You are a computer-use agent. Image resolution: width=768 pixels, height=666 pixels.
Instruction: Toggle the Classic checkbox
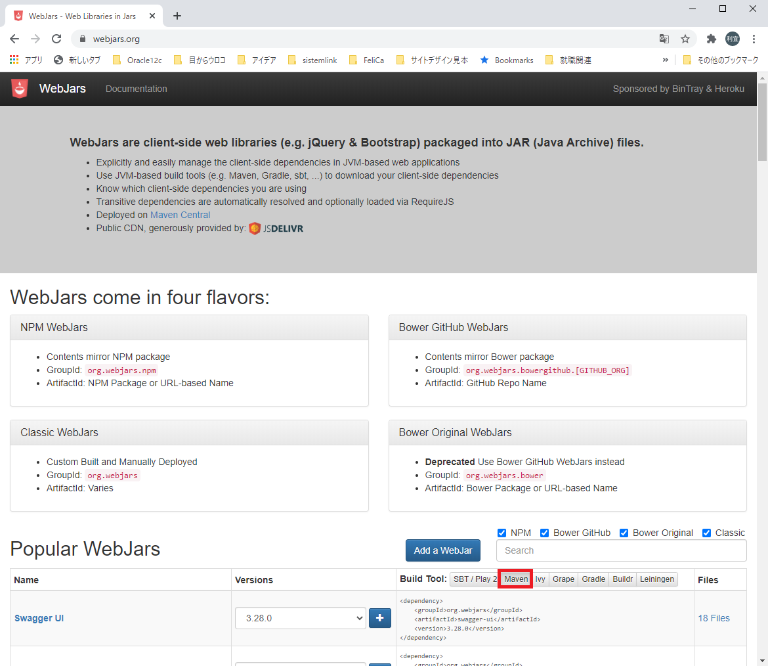[x=706, y=533]
